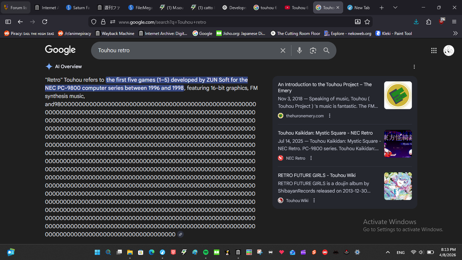Open the volume control in system tray
This screenshot has width=462, height=260.
[421, 252]
